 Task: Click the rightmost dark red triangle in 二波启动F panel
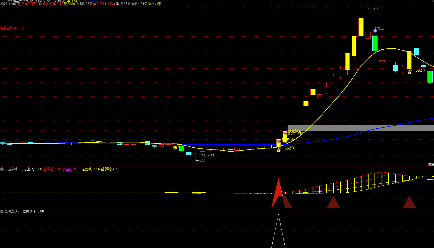pos(409,202)
